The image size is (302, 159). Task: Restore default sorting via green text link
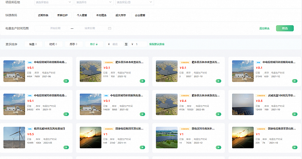[157, 44]
